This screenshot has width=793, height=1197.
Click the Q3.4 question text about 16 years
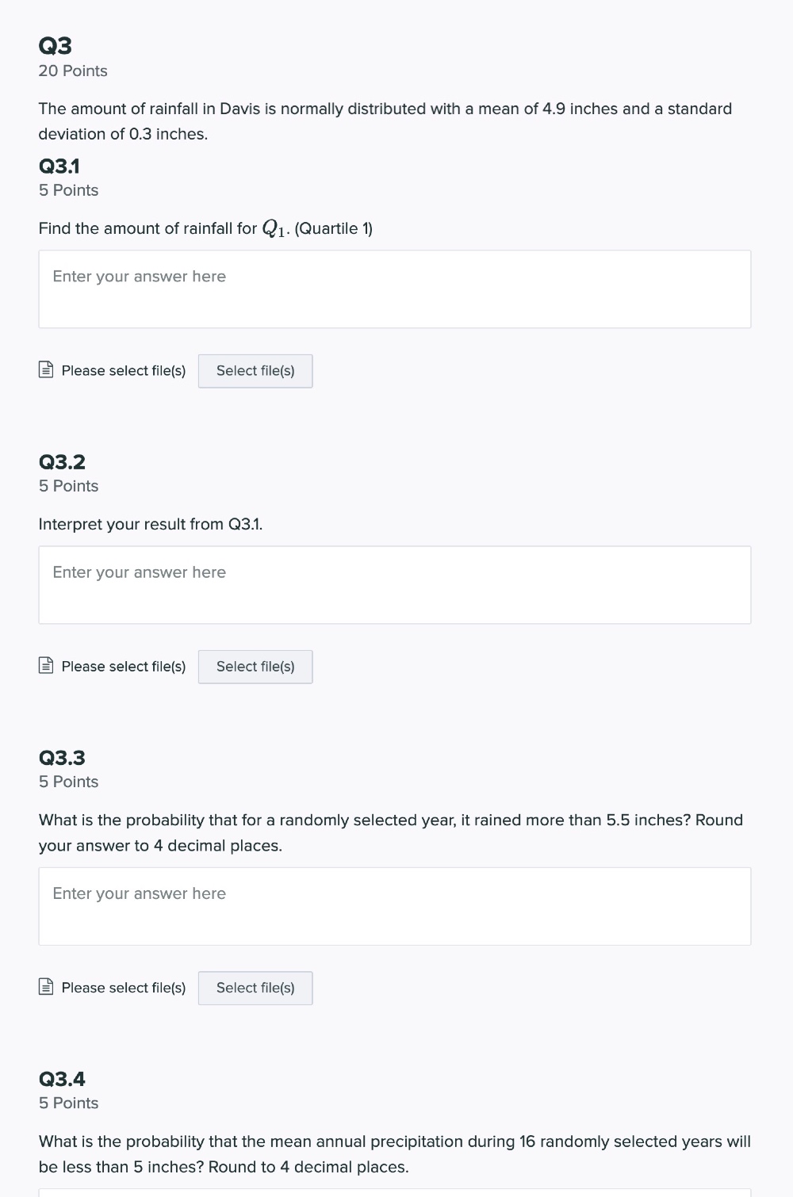[x=395, y=1154]
